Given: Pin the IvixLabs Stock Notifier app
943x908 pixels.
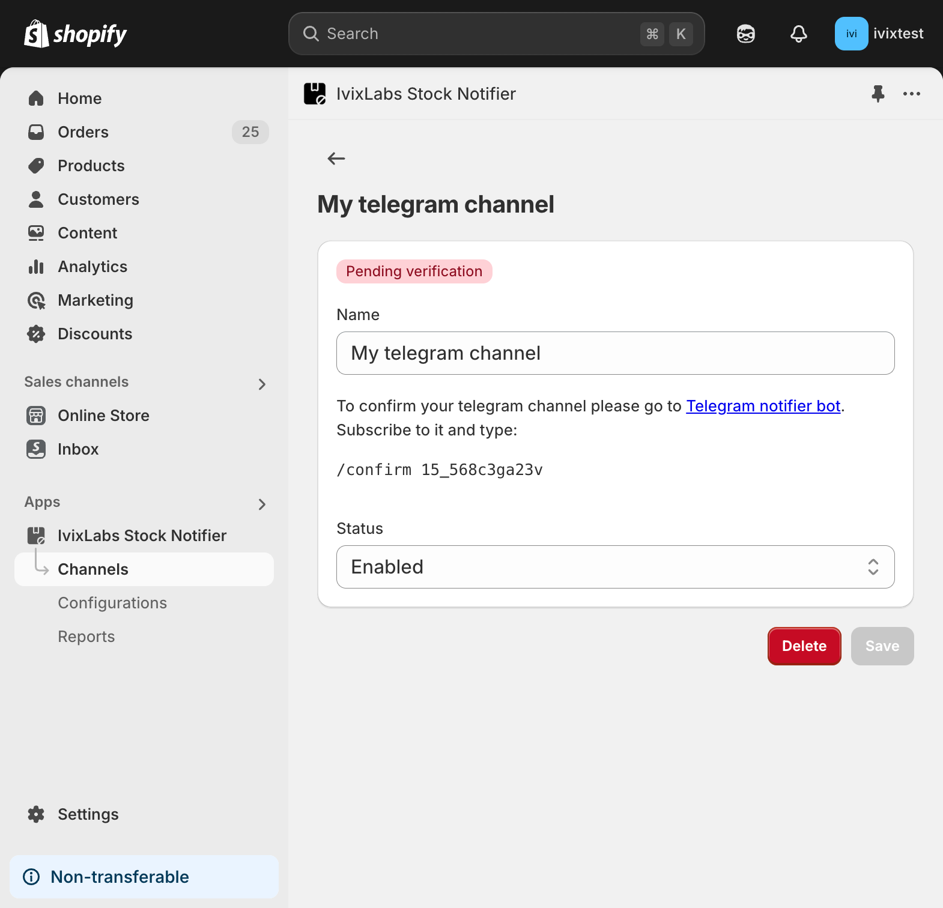Looking at the screenshot, I should (878, 94).
